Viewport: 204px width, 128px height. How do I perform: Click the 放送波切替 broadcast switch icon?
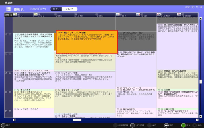pyautogui.click(x=115, y=125)
